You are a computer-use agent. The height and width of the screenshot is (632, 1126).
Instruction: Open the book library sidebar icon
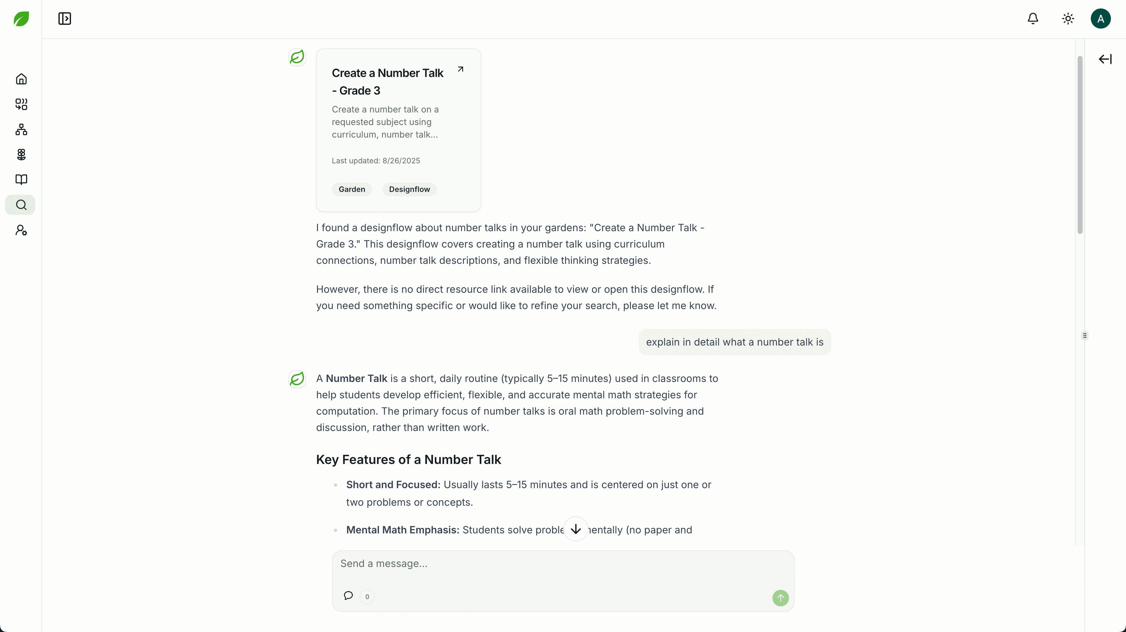coord(21,180)
